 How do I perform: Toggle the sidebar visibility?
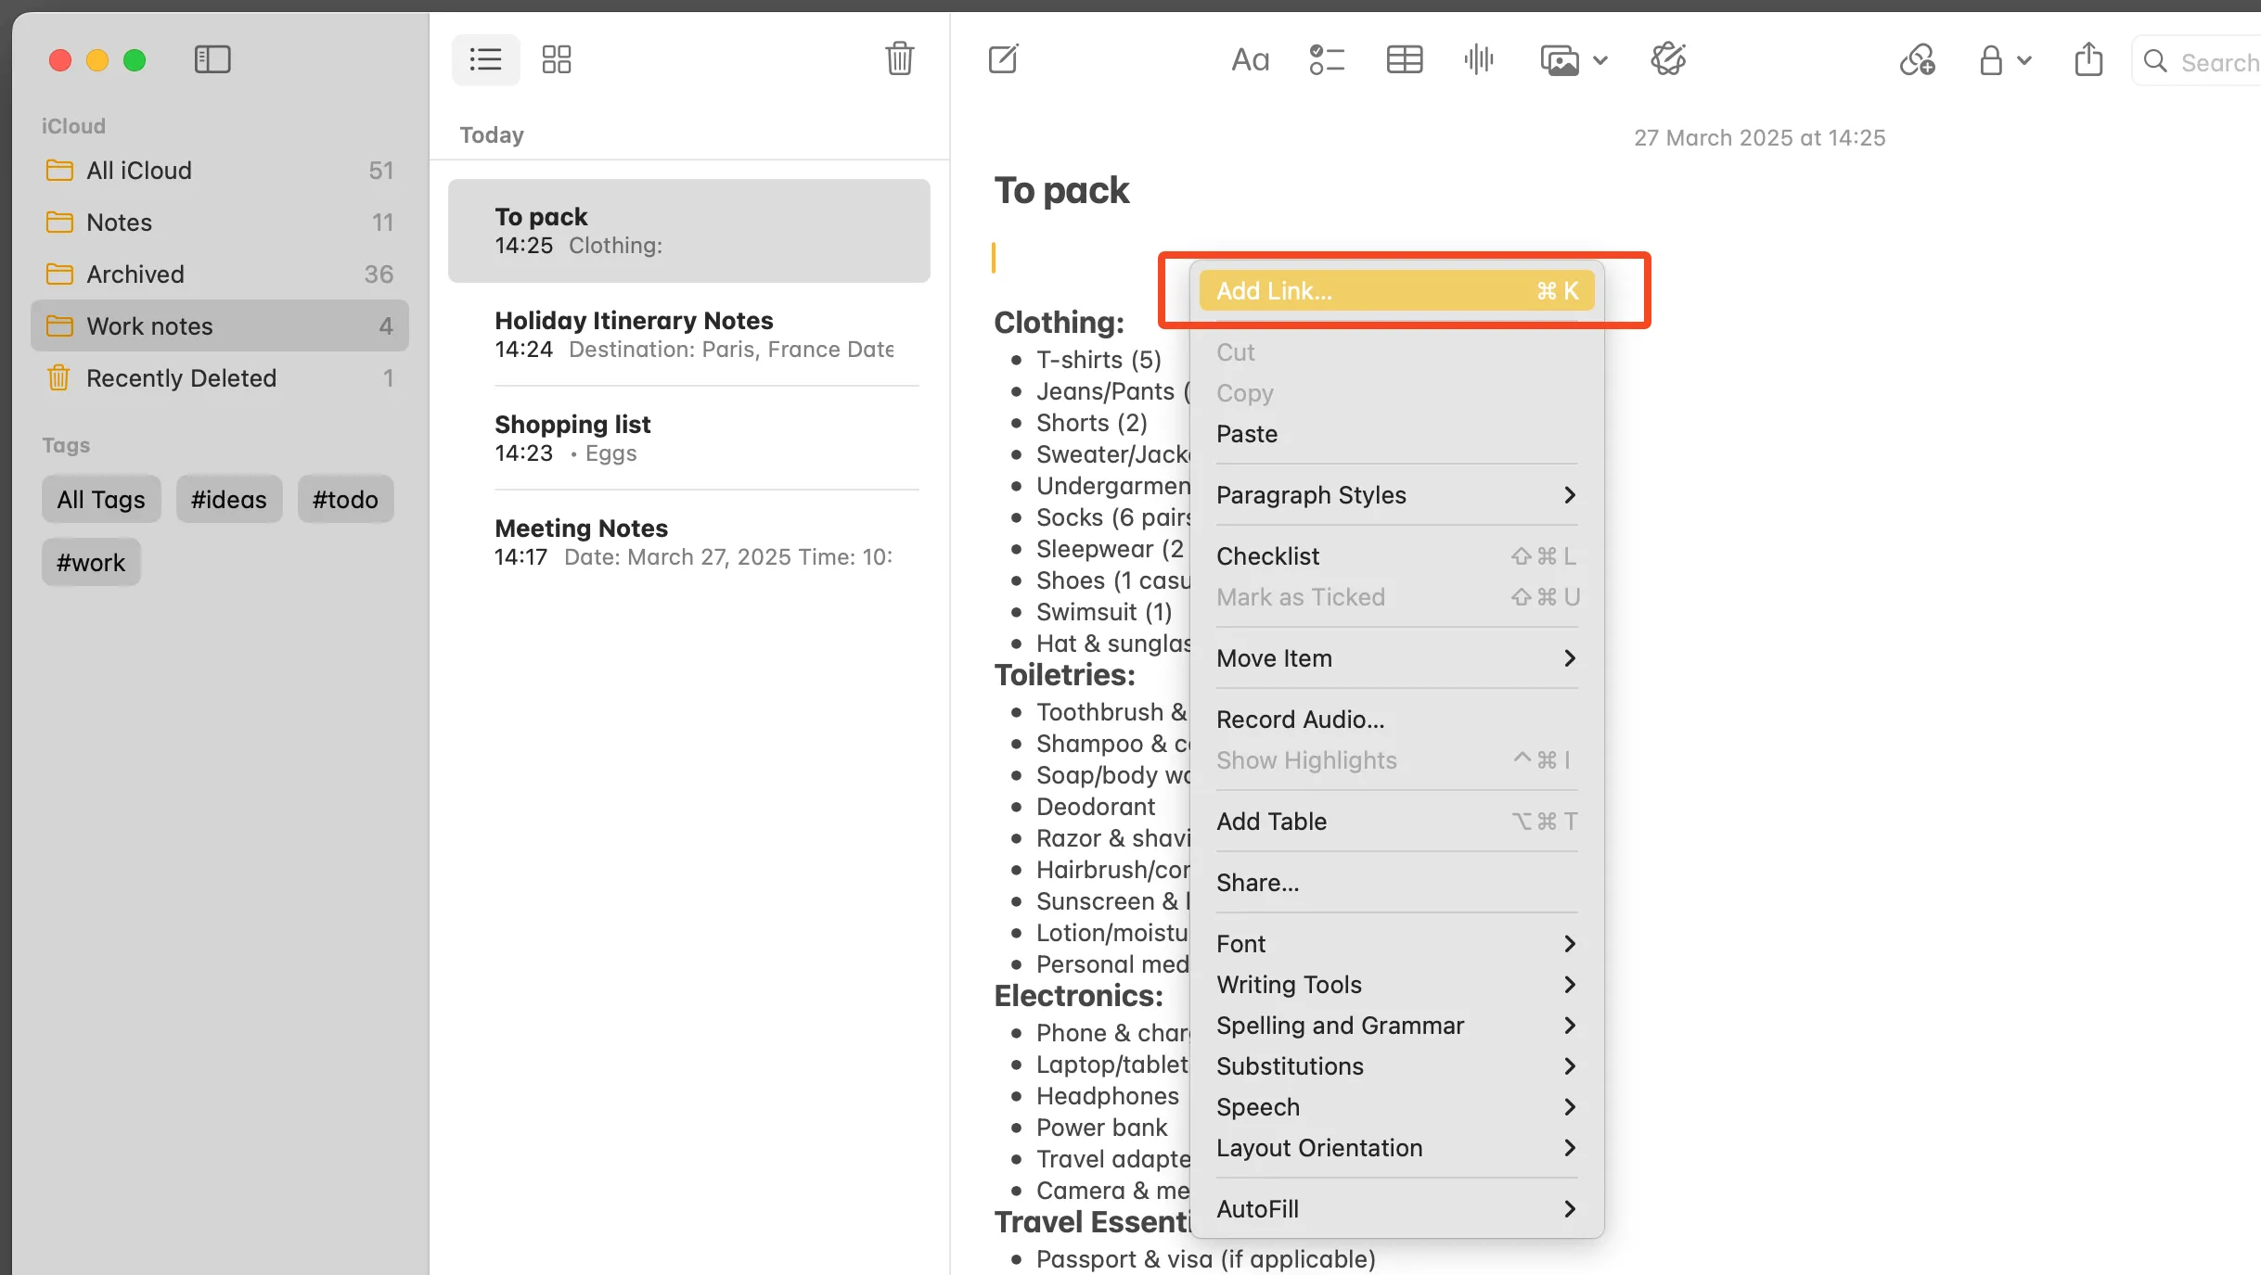212,59
